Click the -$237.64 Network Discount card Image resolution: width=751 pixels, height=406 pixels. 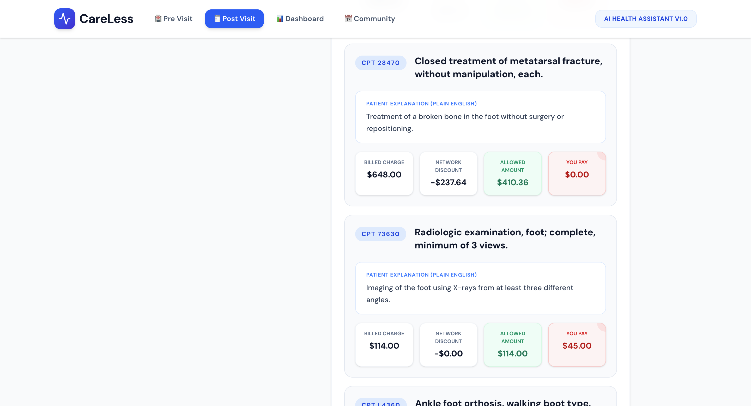pyautogui.click(x=448, y=173)
